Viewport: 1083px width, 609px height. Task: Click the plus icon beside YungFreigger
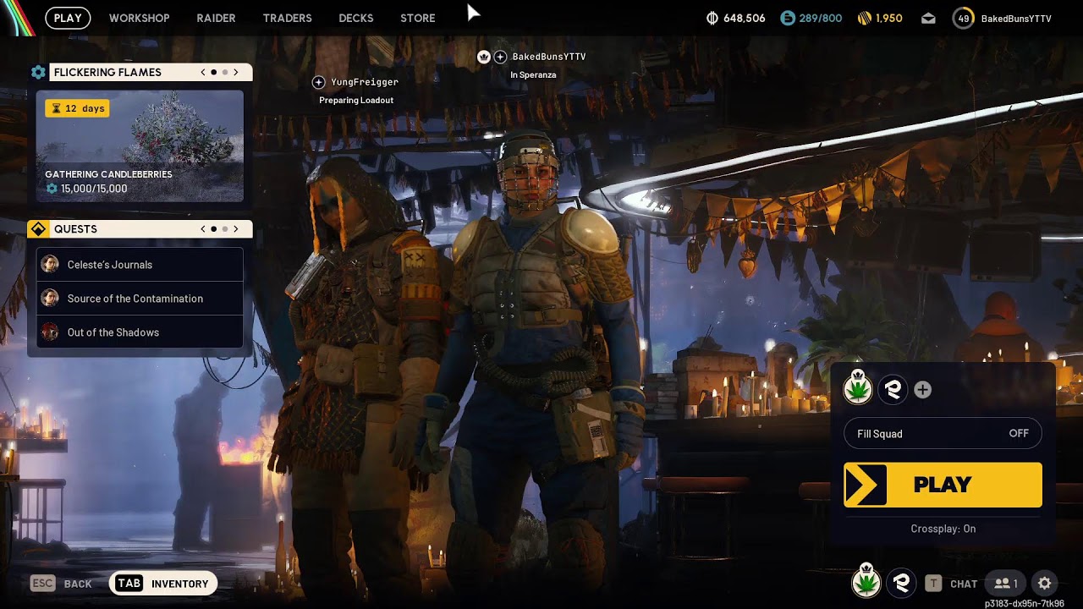pyautogui.click(x=319, y=82)
